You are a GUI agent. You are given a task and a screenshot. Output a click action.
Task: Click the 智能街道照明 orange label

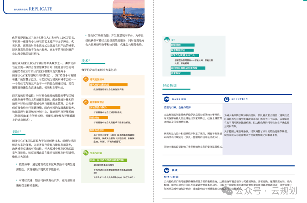97,130
